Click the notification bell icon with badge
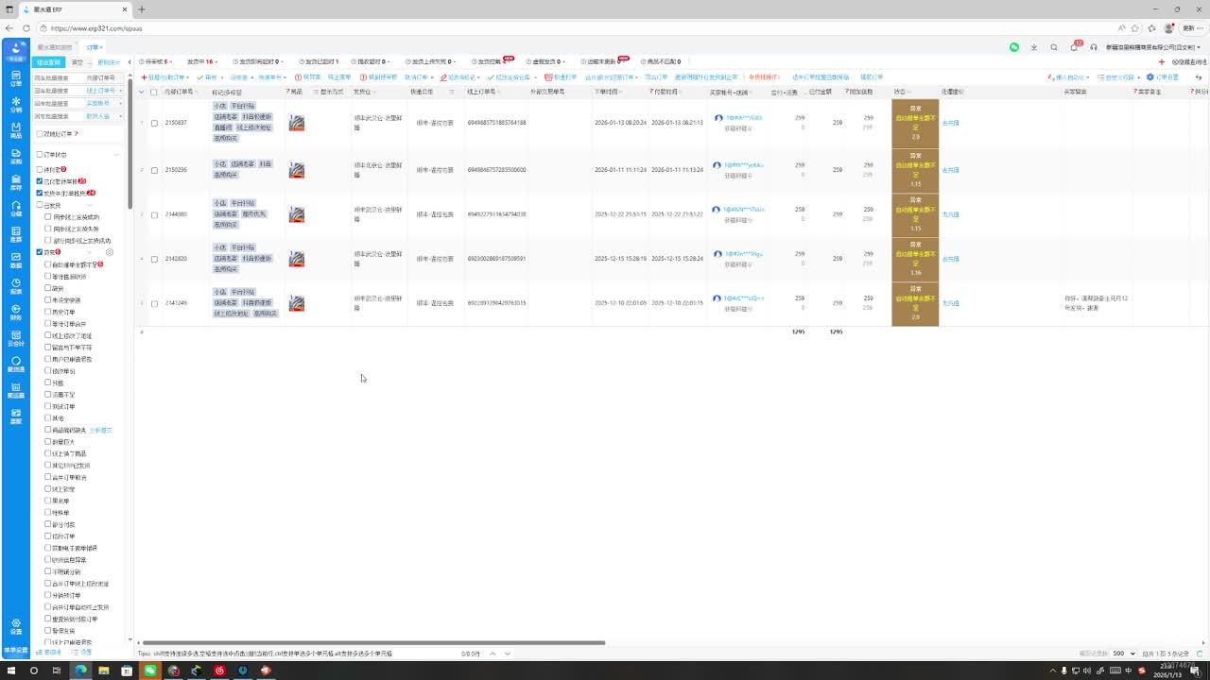 click(x=1074, y=47)
